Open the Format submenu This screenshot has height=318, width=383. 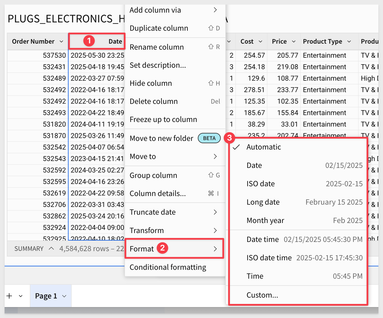174,249
